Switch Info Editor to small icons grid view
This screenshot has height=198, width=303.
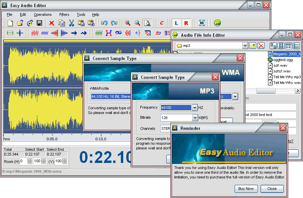tap(281, 46)
